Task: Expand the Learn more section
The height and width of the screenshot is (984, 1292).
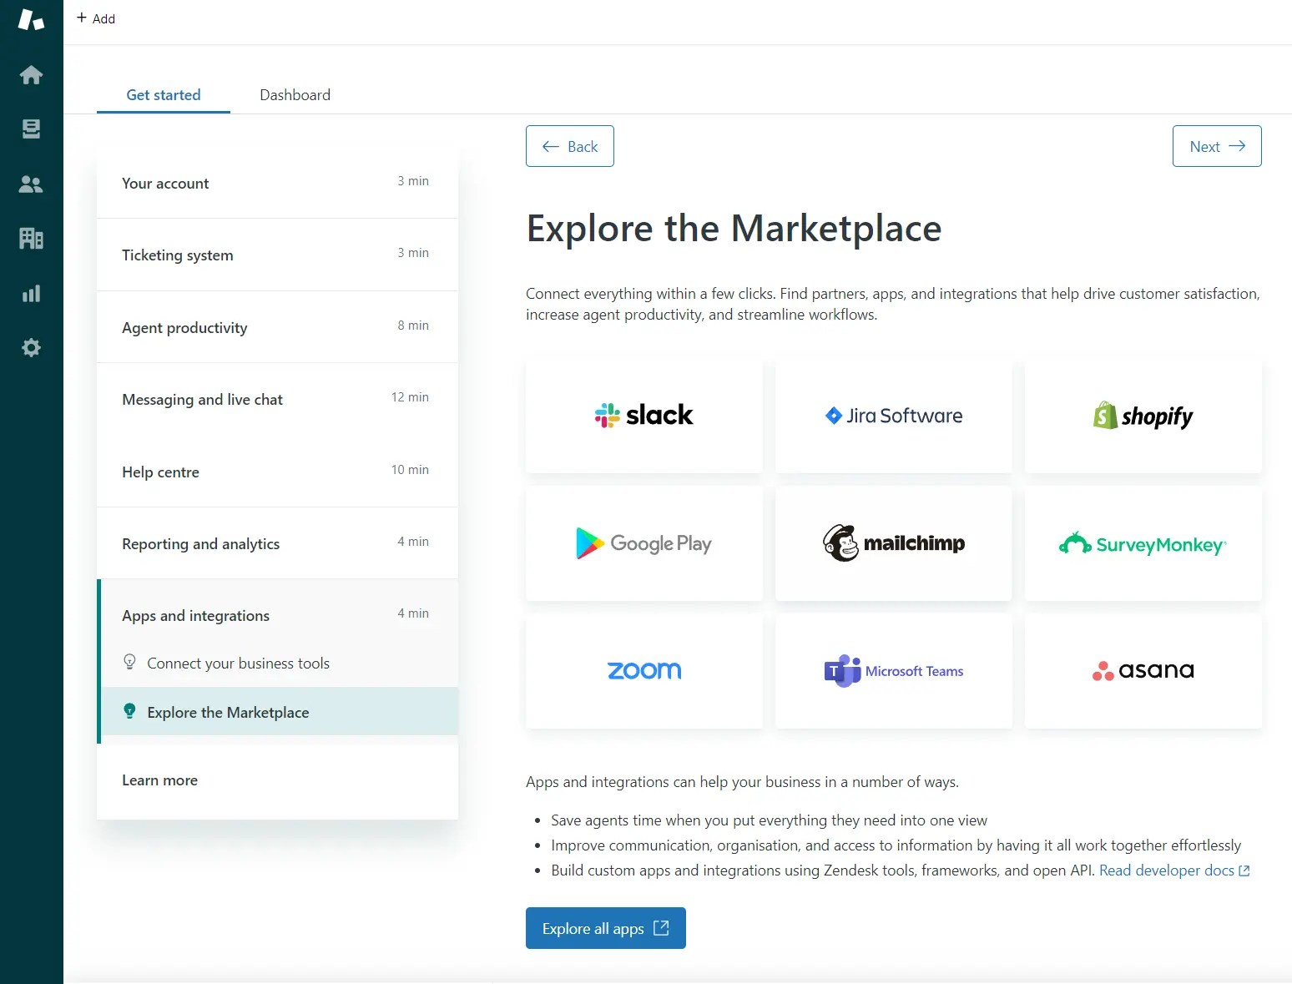Action: [275, 780]
